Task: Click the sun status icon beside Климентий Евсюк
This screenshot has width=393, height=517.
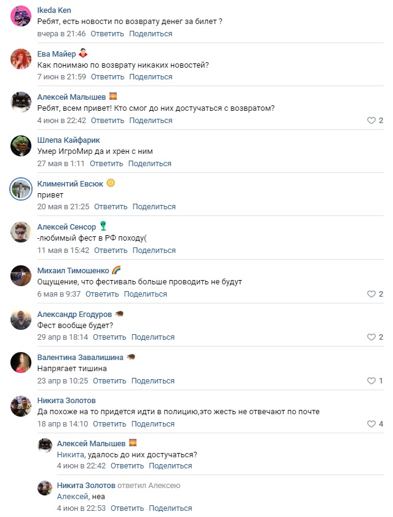Action: pos(111,183)
